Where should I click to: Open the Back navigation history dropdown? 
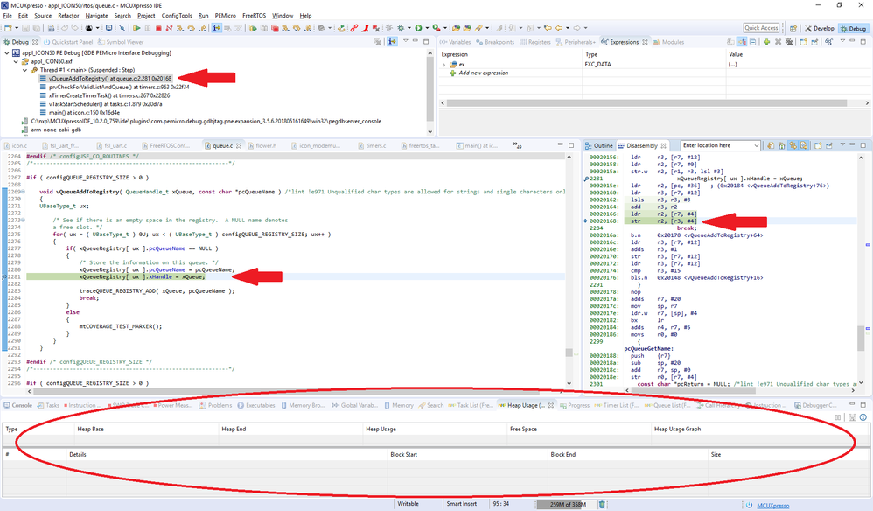[568, 28]
